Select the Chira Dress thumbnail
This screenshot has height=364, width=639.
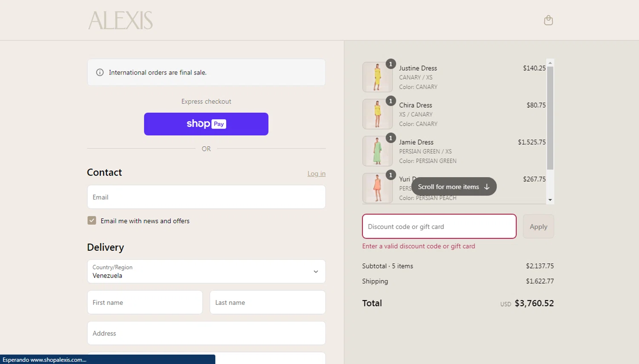(377, 114)
